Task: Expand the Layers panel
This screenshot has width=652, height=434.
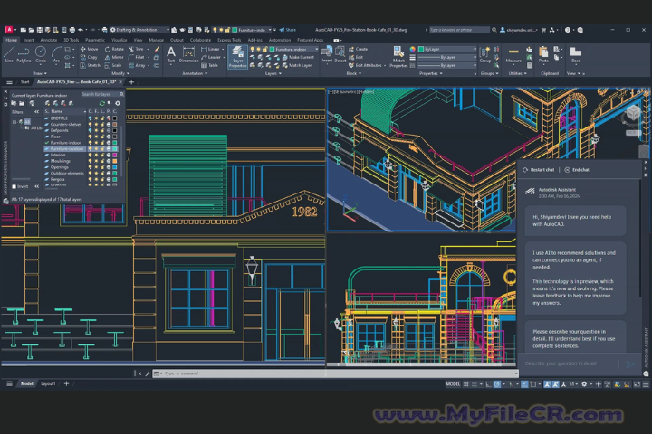Action: (x=273, y=73)
